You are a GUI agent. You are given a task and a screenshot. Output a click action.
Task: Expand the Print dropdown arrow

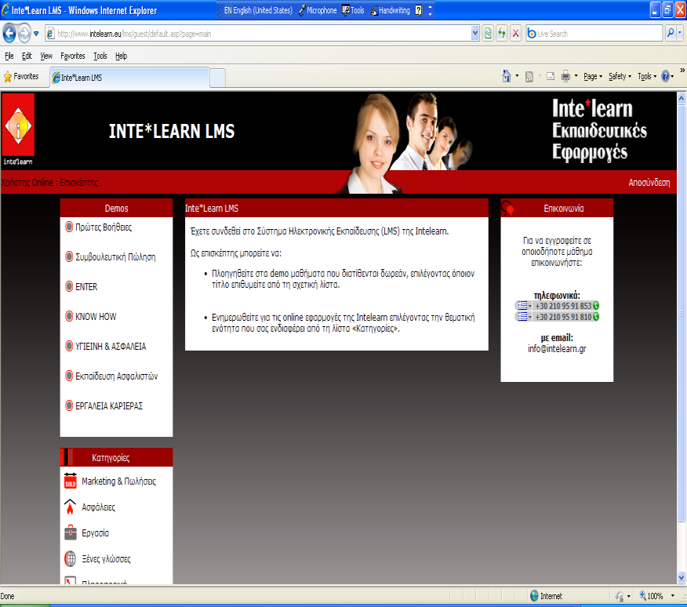[x=576, y=76]
